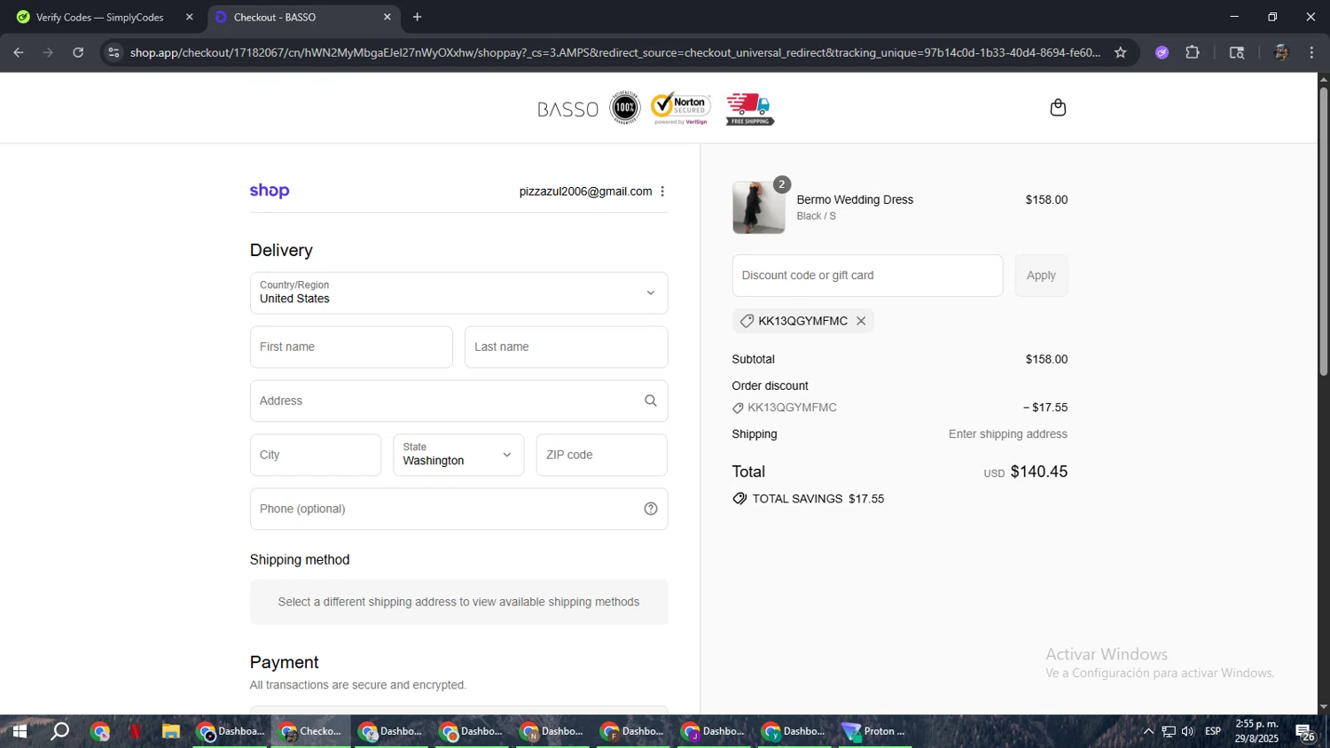Open the Chrome profile avatar
Screen dimensions: 1330x748
(x=1281, y=52)
